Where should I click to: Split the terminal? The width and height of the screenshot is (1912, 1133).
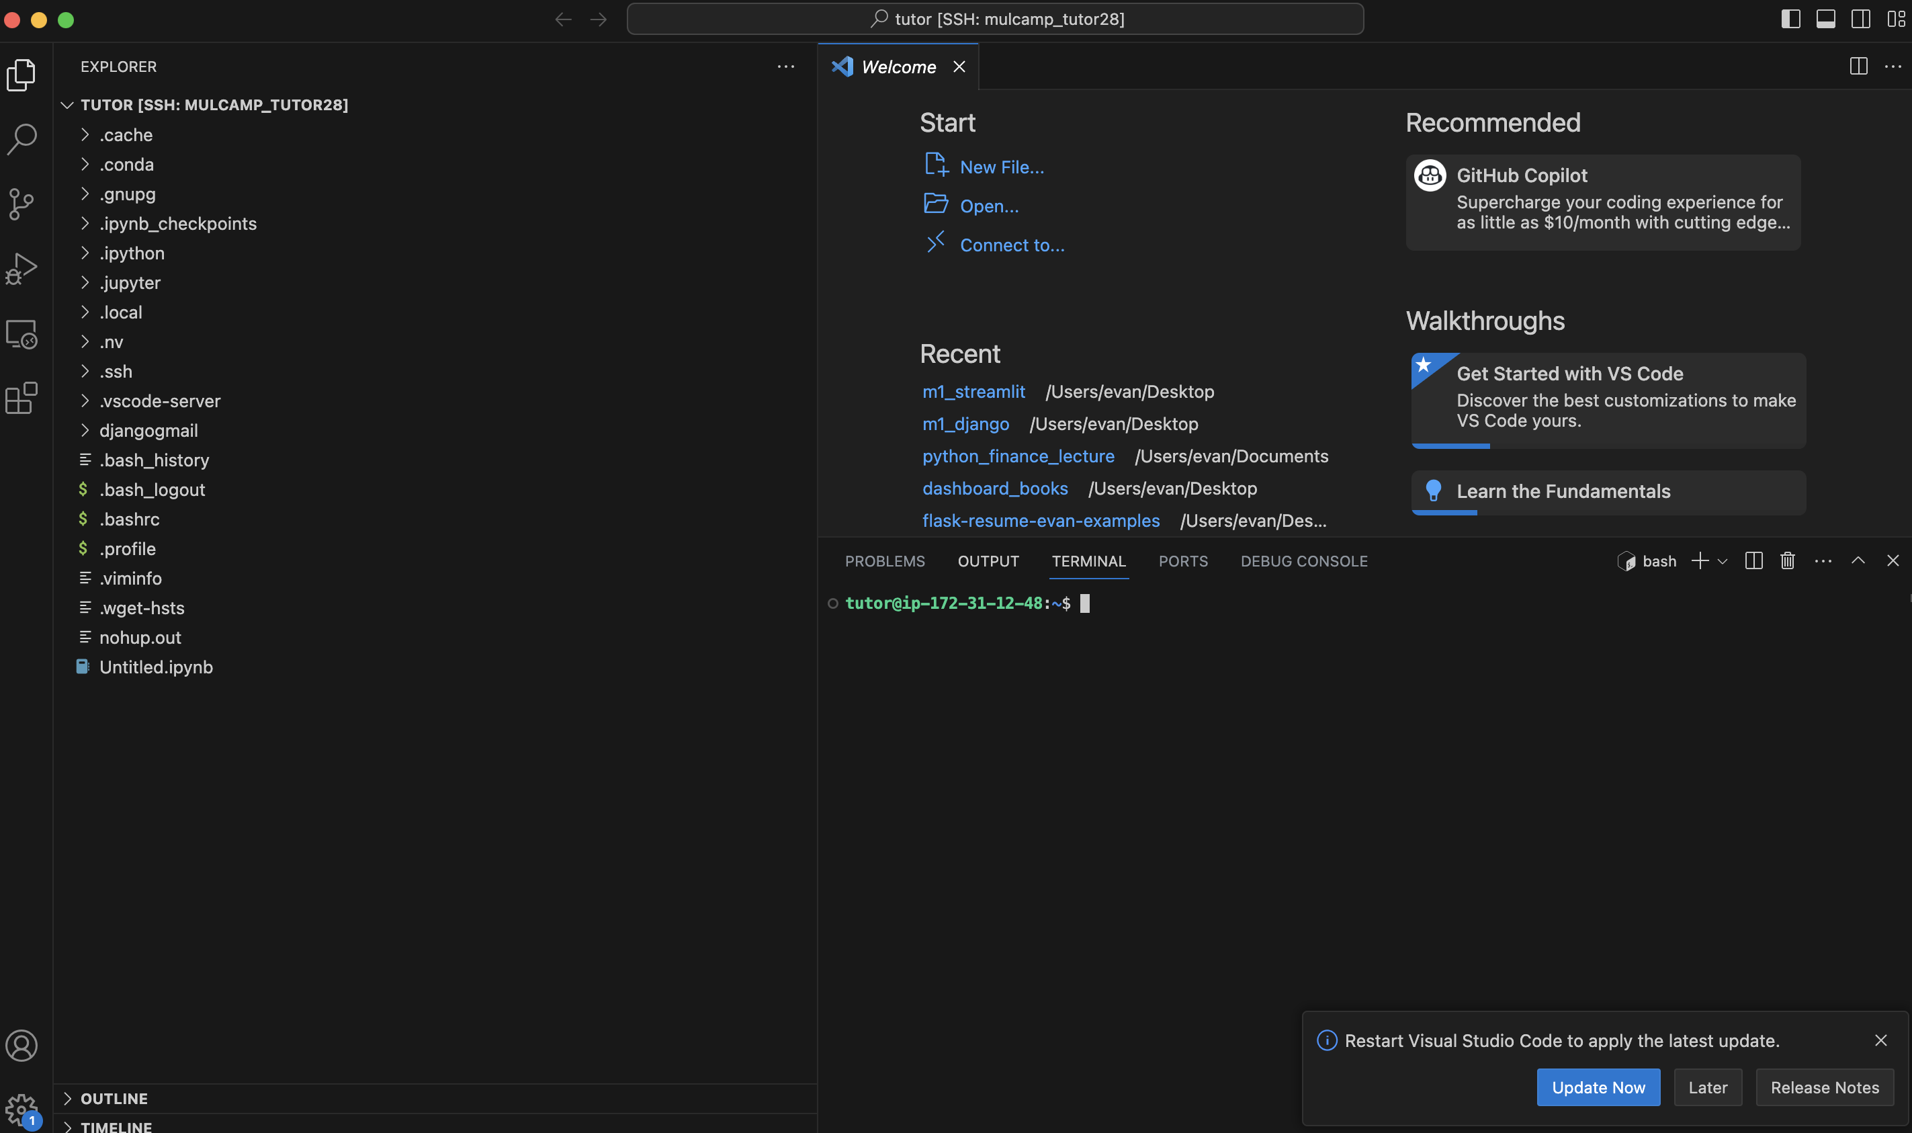click(1754, 561)
